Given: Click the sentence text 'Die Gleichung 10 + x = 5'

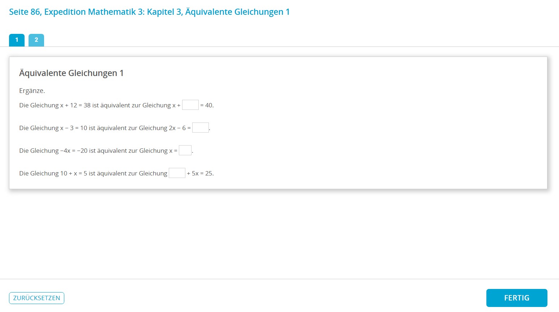Looking at the screenshot, I should click(x=53, y=173).
